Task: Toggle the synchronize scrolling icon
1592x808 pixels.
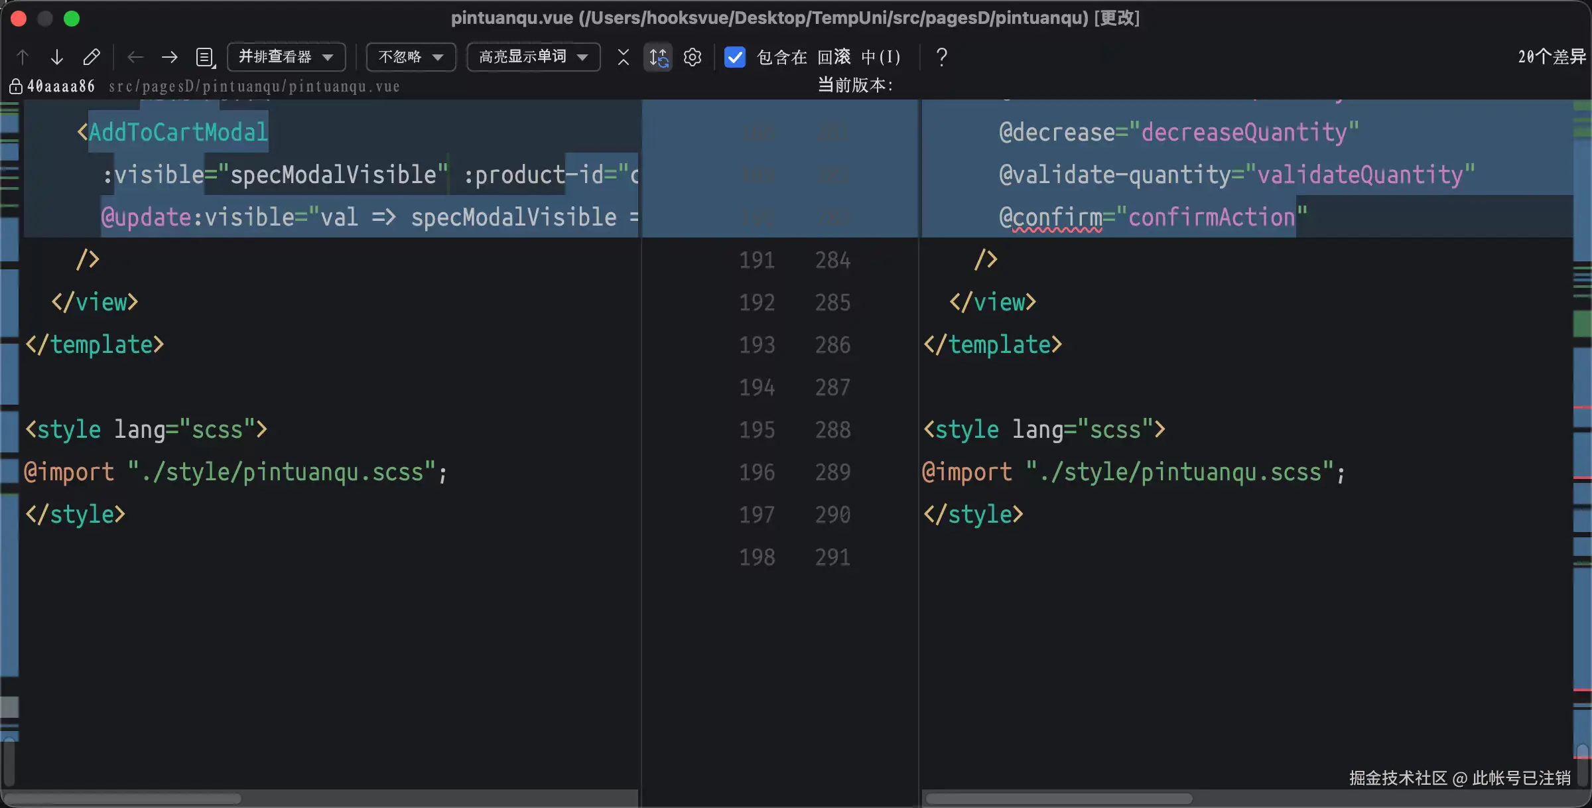Action: click(x=658, y=57)
